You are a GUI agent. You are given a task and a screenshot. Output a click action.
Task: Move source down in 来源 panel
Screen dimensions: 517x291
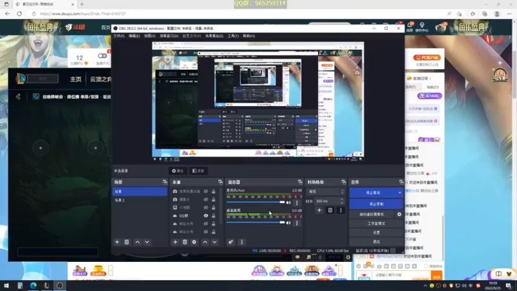(215, 242)
